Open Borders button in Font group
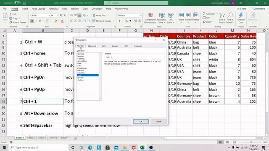 pyautogui.click(x=47, y=21)
